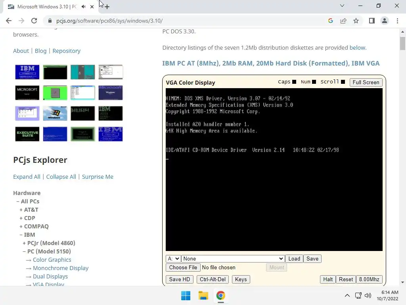Click the Ctrl-Alt-Del button
The image size is (406, 305).
click(213, 279)
